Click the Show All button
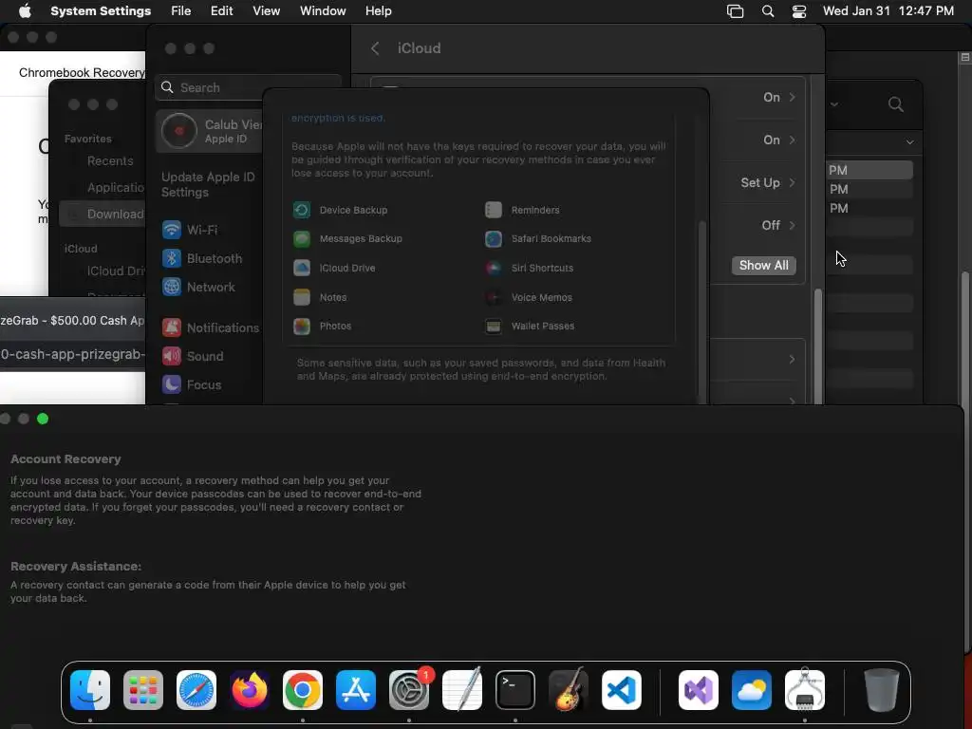 [x=764, y=266]
